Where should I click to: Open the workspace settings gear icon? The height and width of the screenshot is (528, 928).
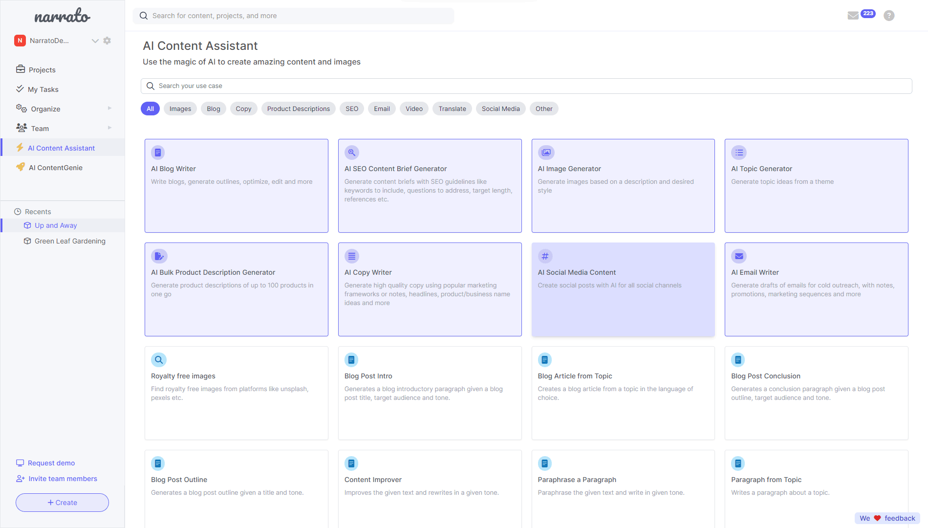(107, 41)
